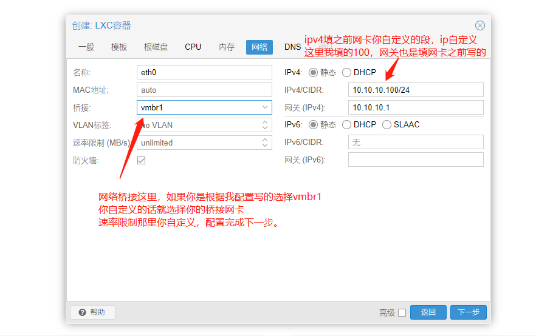Switch to the 一般 general tab
Screen dimensions: 536x336
pyautogui.click(x=86, y=47)
